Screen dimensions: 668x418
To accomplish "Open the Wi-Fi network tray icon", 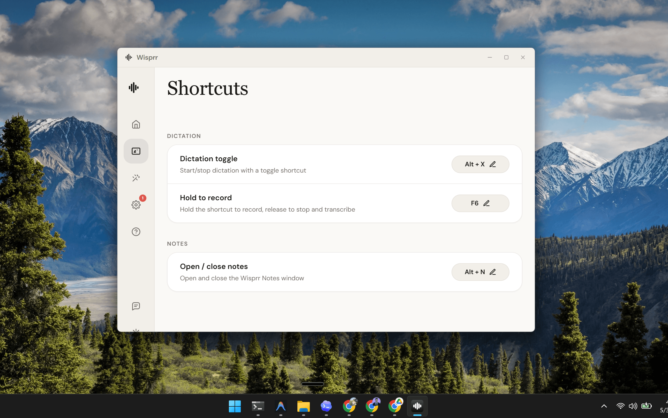I will click(x=620, y=406).
